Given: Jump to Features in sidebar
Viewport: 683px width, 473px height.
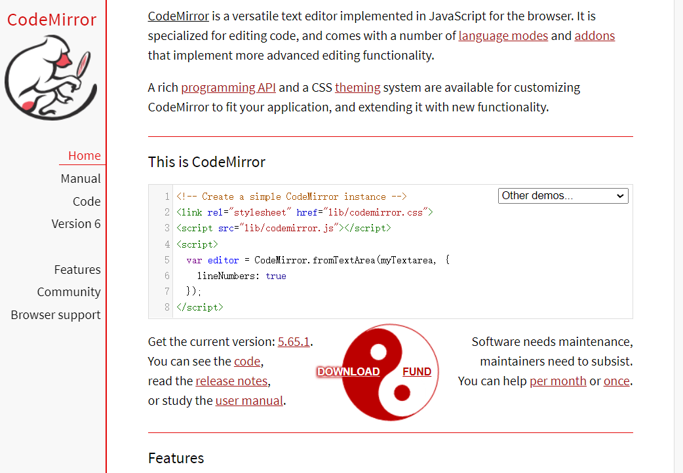Looking at the screenshot, I should (77, 270).
